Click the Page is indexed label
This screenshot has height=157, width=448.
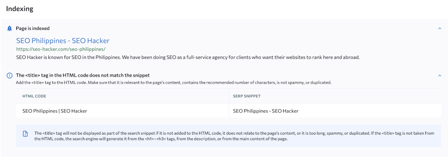[x=33, y=29]
